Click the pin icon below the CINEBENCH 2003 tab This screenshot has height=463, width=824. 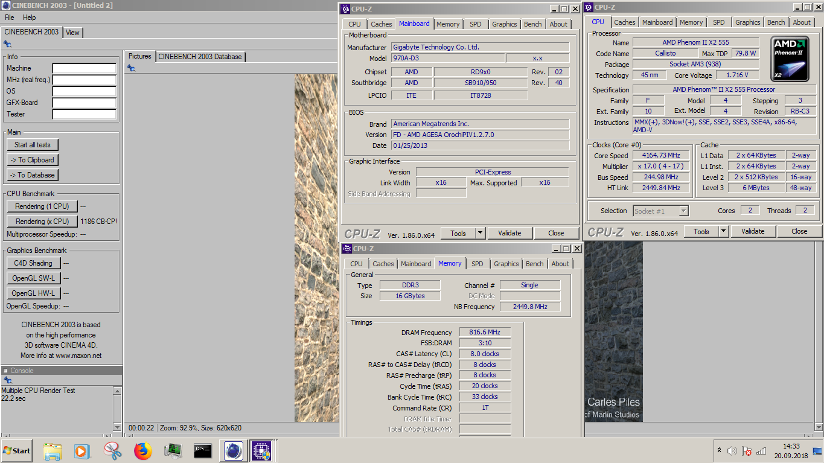(x=7, y=44)
